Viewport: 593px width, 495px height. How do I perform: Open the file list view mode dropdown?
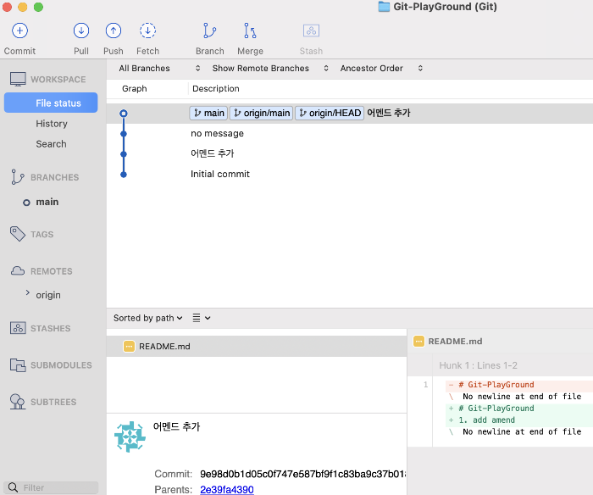pyautogui.click(x=202, y=318)
